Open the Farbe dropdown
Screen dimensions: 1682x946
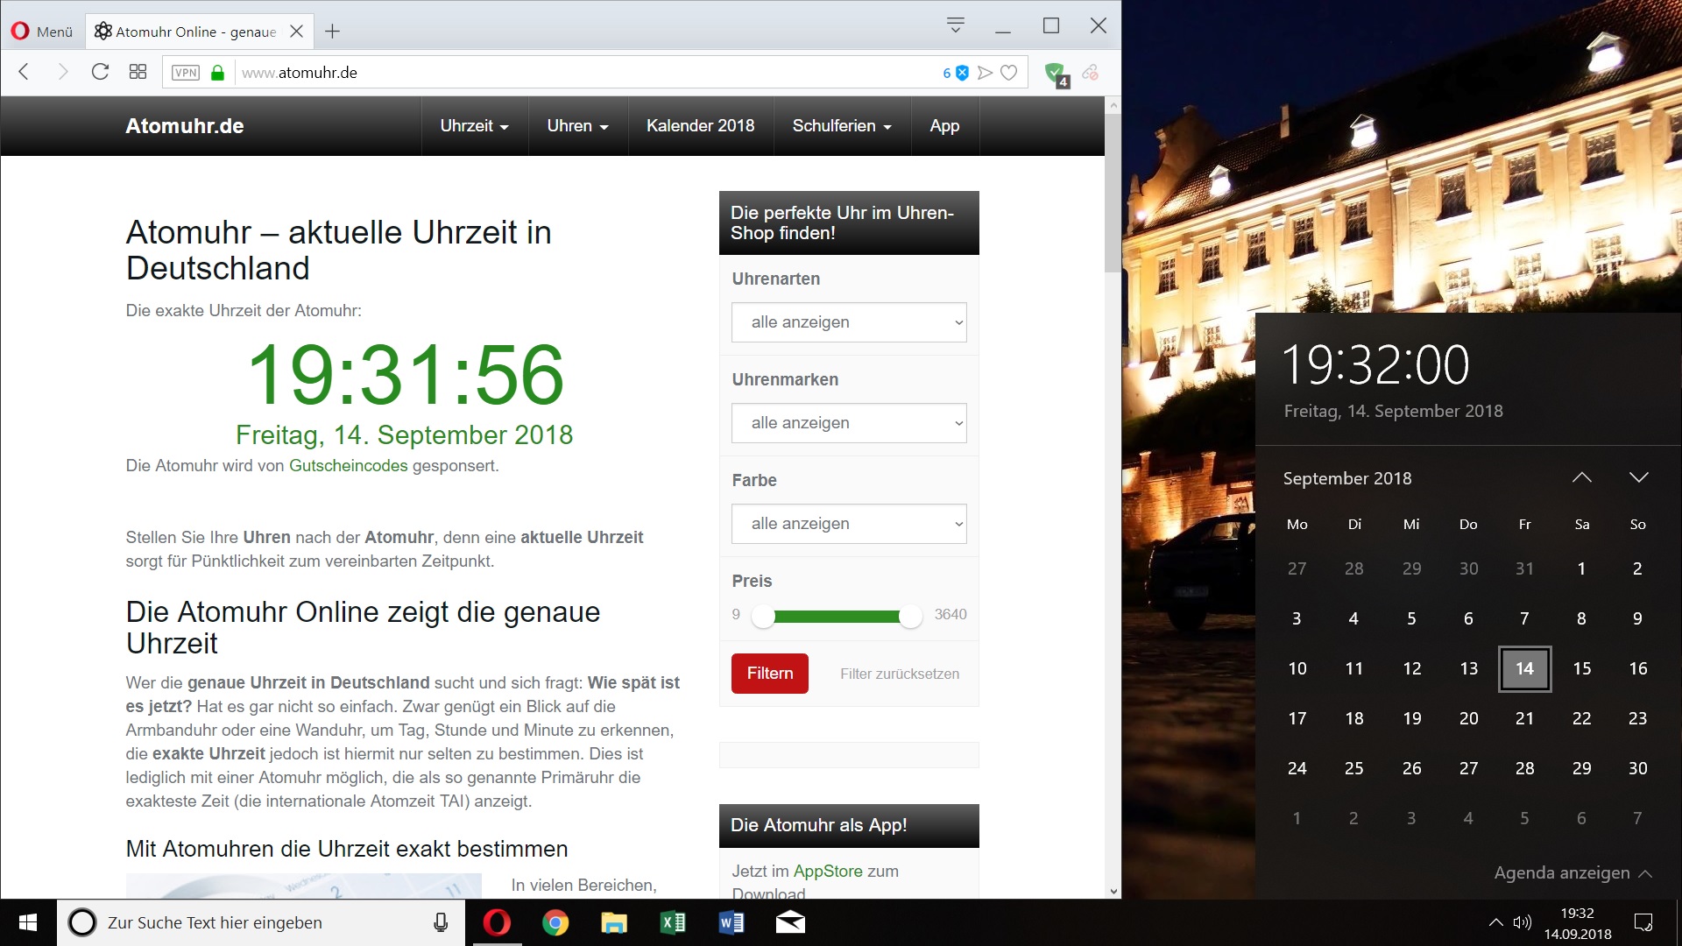click(x=849, y=524)
